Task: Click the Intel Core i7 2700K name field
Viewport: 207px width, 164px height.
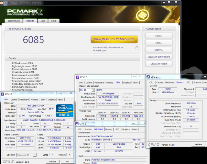Action: point(36,106)
